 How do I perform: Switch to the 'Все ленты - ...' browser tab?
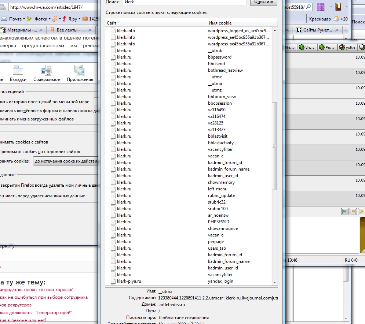pos(70,30)
